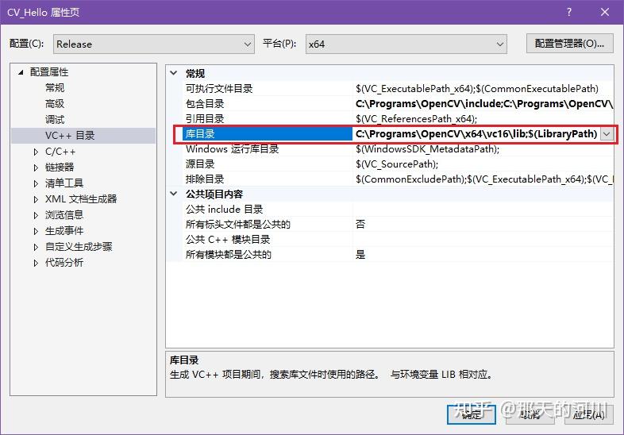Select the 可执行文件目录 property row
Viewport: 624px width, 435px height.
(398, 88)
